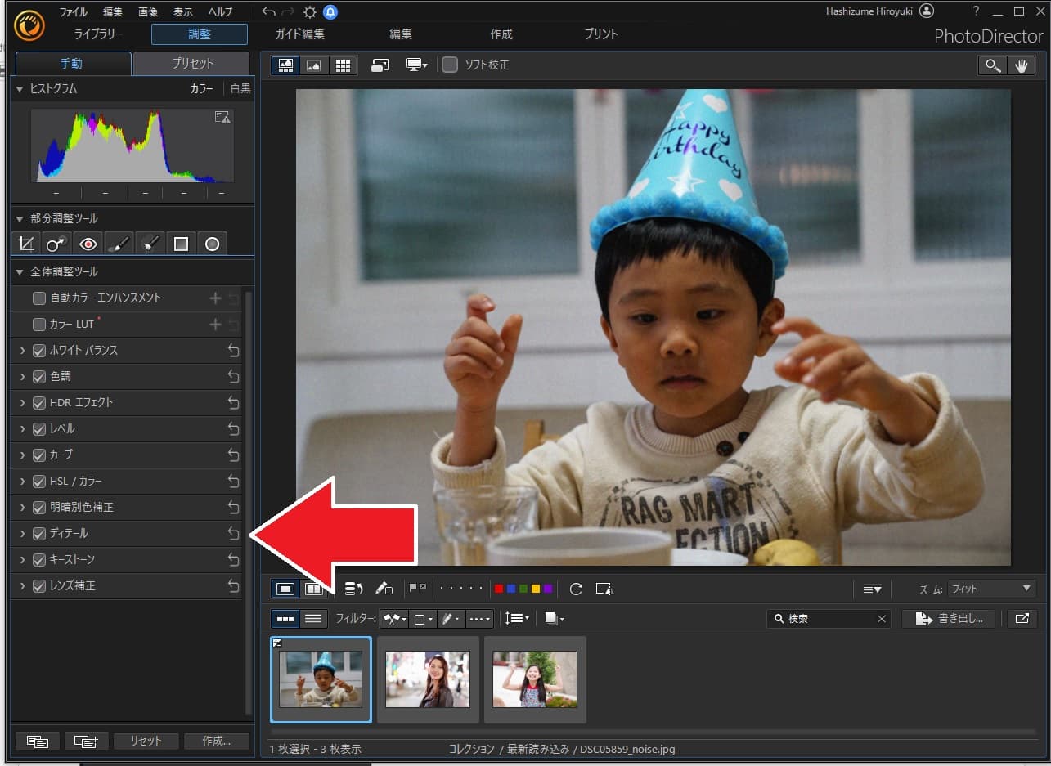
Task: Enable ソフト校正 soft proofing
Action: coord(449,65)
